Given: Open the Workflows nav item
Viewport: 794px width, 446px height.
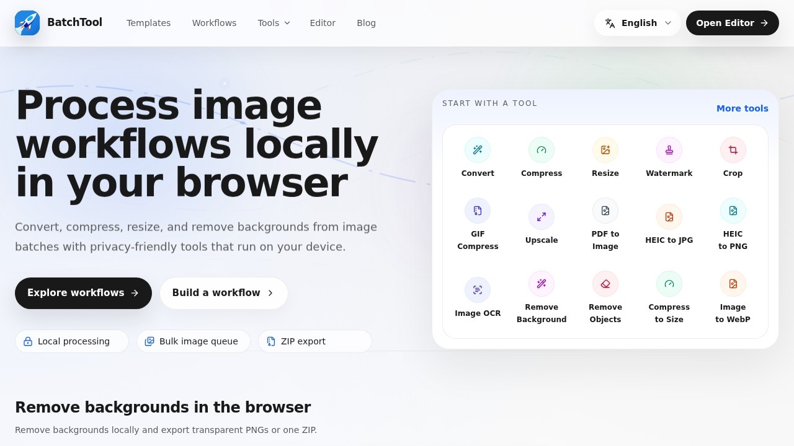Looking at the screenshot, I should click(214, 23).
